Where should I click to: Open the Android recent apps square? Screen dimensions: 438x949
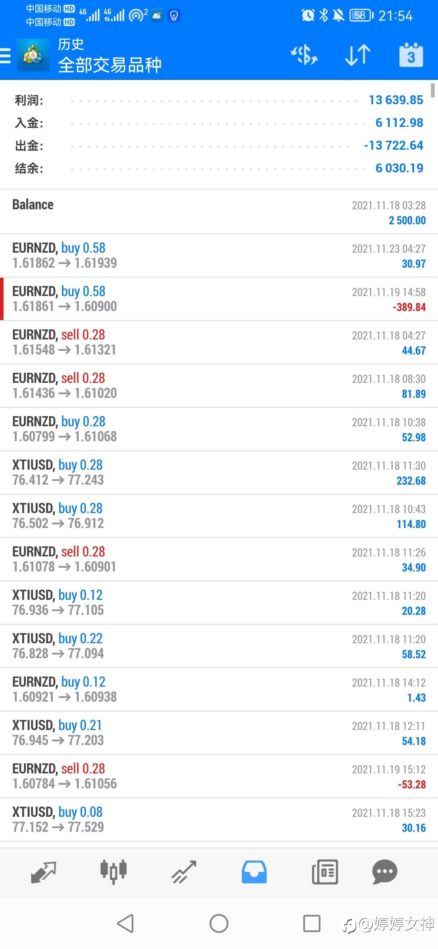click(312, 923)
